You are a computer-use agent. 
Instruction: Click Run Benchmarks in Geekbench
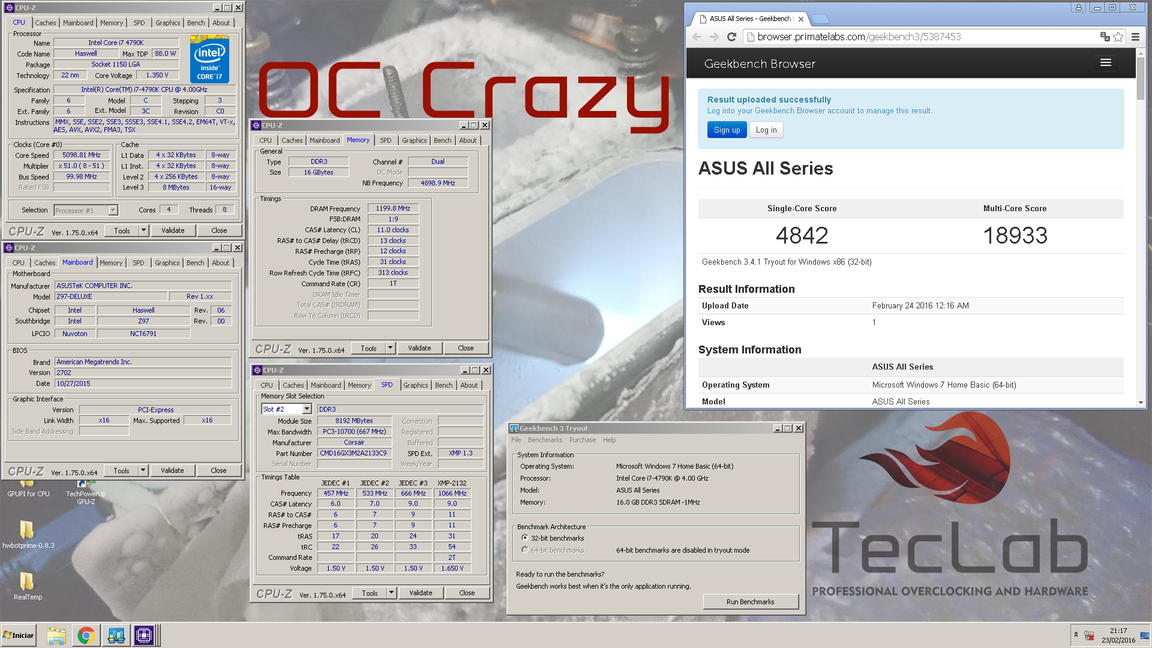tap(751, 602)
